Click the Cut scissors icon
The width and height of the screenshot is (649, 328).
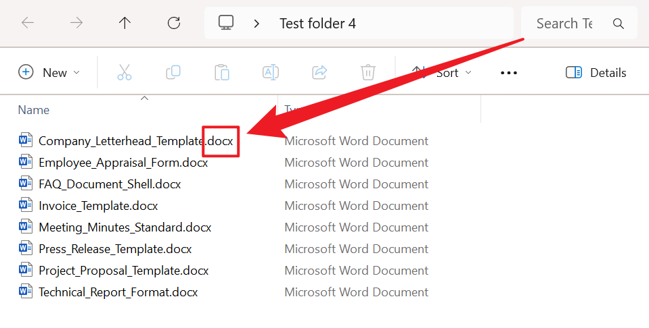pyautogui.click(x=125, y=72)
